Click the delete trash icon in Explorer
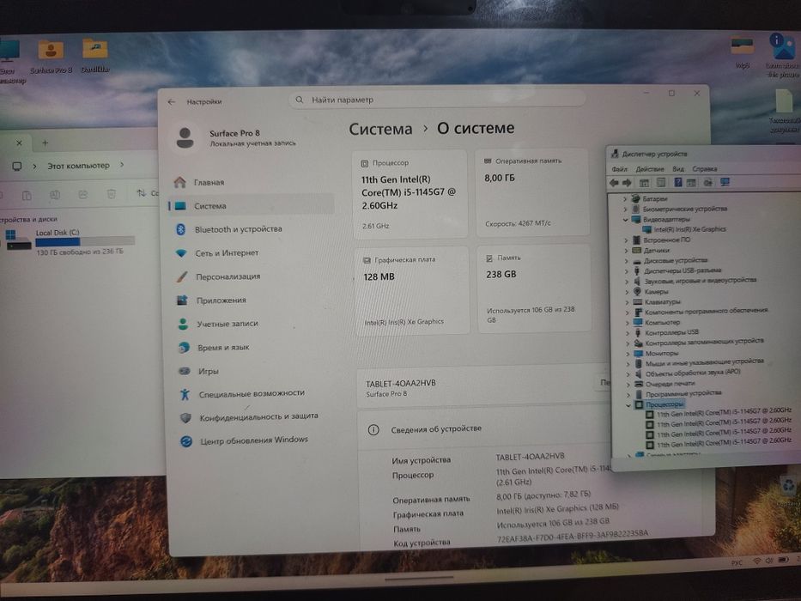The height and width of the screenshot is (601, 801). point(112,194)
